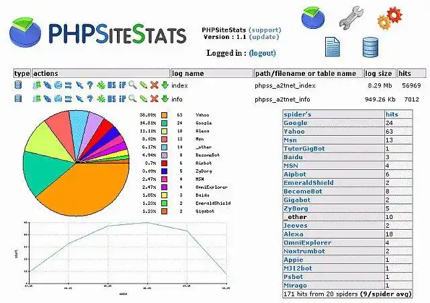The image size is (430, 303).
Task: Click the double-arrow icon in index row
Action: 69,85
